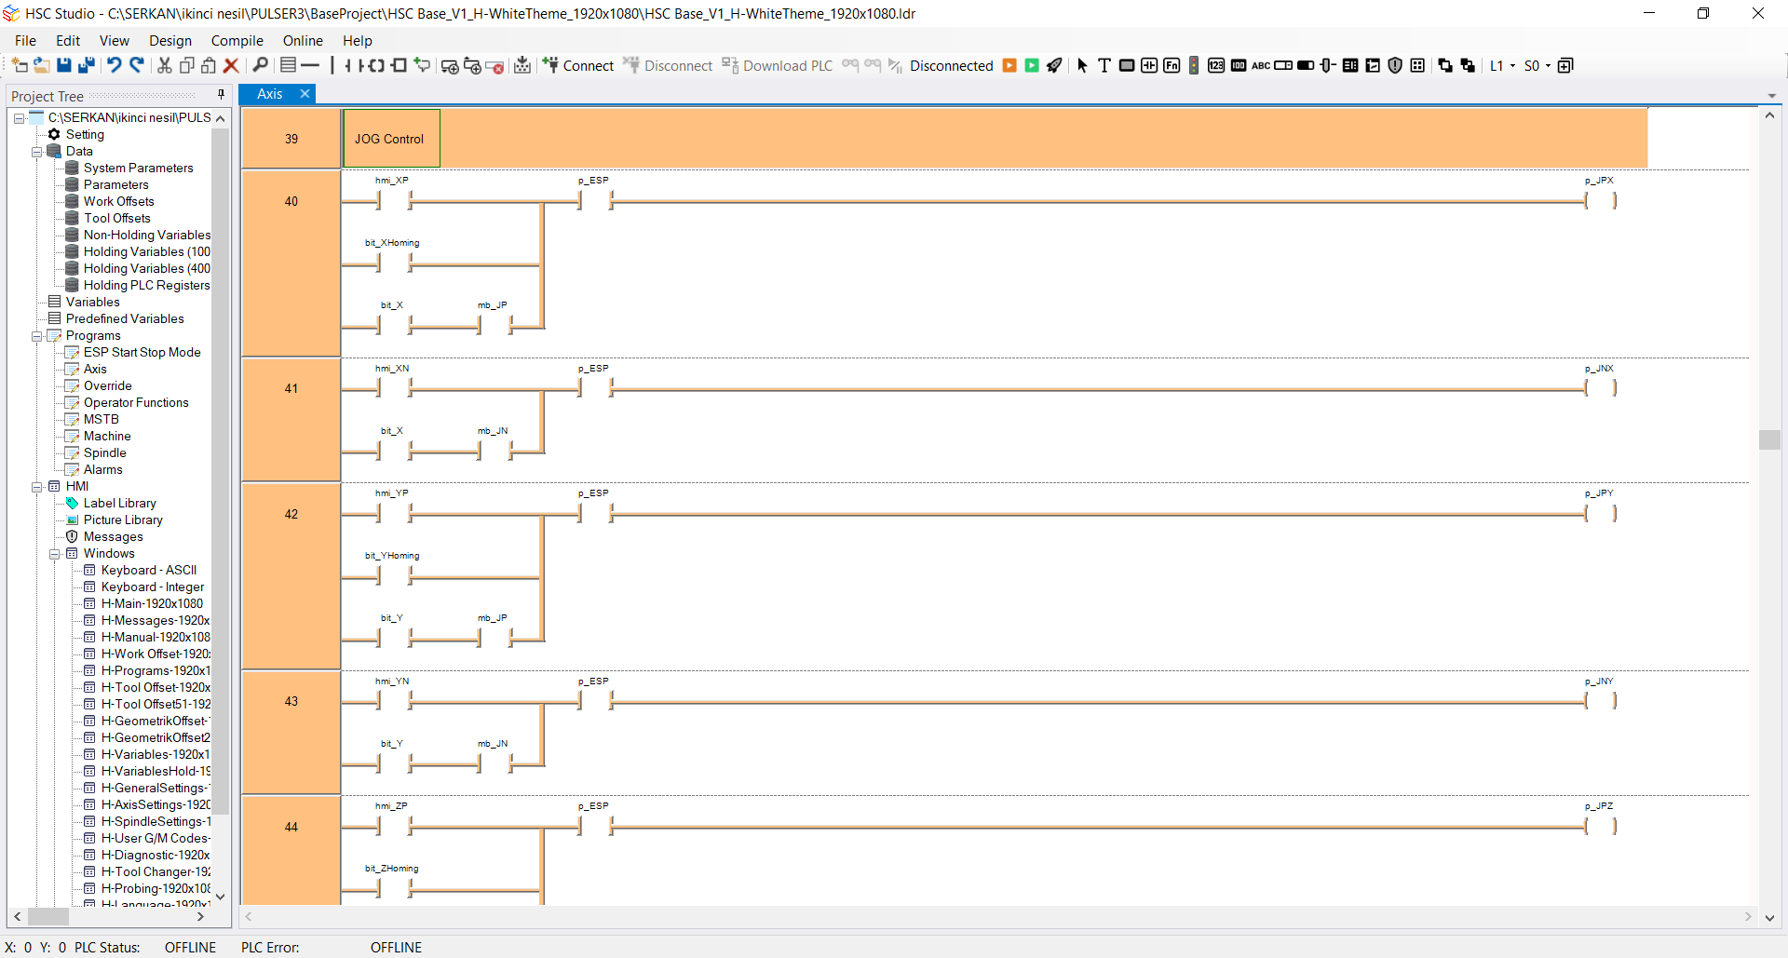Click the editor vertical scrollbar thumb

click(x=1769, y=439)
